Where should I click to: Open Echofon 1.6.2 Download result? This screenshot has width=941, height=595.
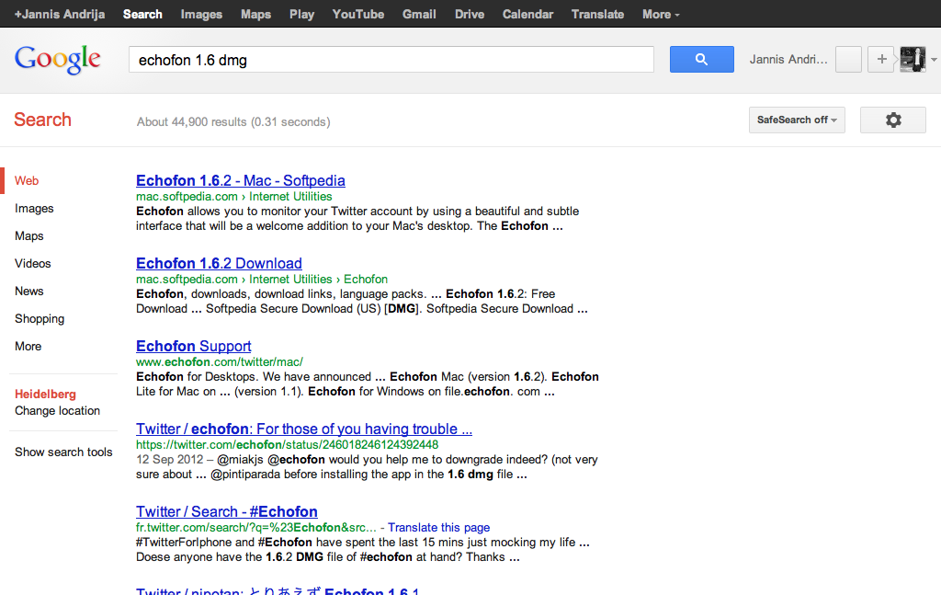click(x=219, y=264)
